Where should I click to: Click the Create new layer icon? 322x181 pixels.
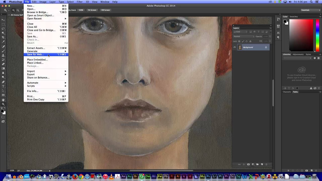coord(262,164)
